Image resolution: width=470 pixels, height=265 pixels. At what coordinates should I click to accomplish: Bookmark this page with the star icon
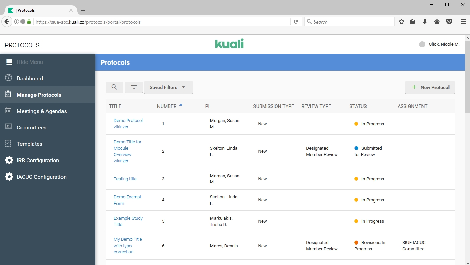(x=402, y=22)
